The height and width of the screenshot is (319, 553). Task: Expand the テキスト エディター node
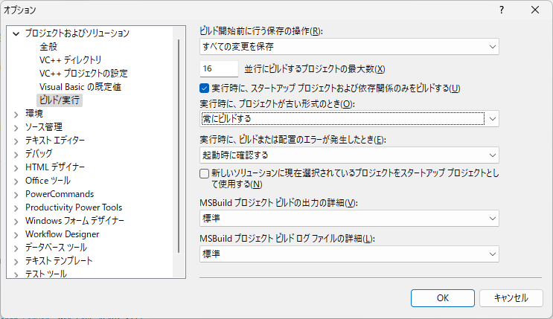(x=16, y=141)
